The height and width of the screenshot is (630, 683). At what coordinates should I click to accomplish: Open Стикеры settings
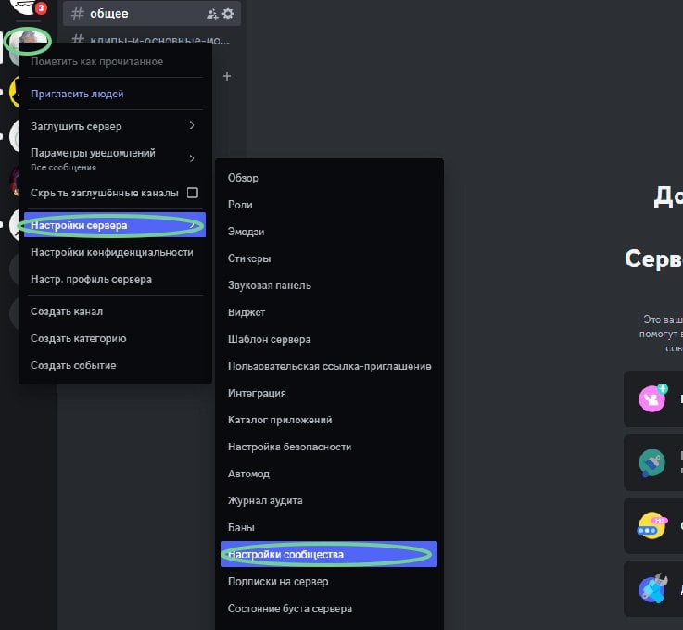(x=329, y=258)
